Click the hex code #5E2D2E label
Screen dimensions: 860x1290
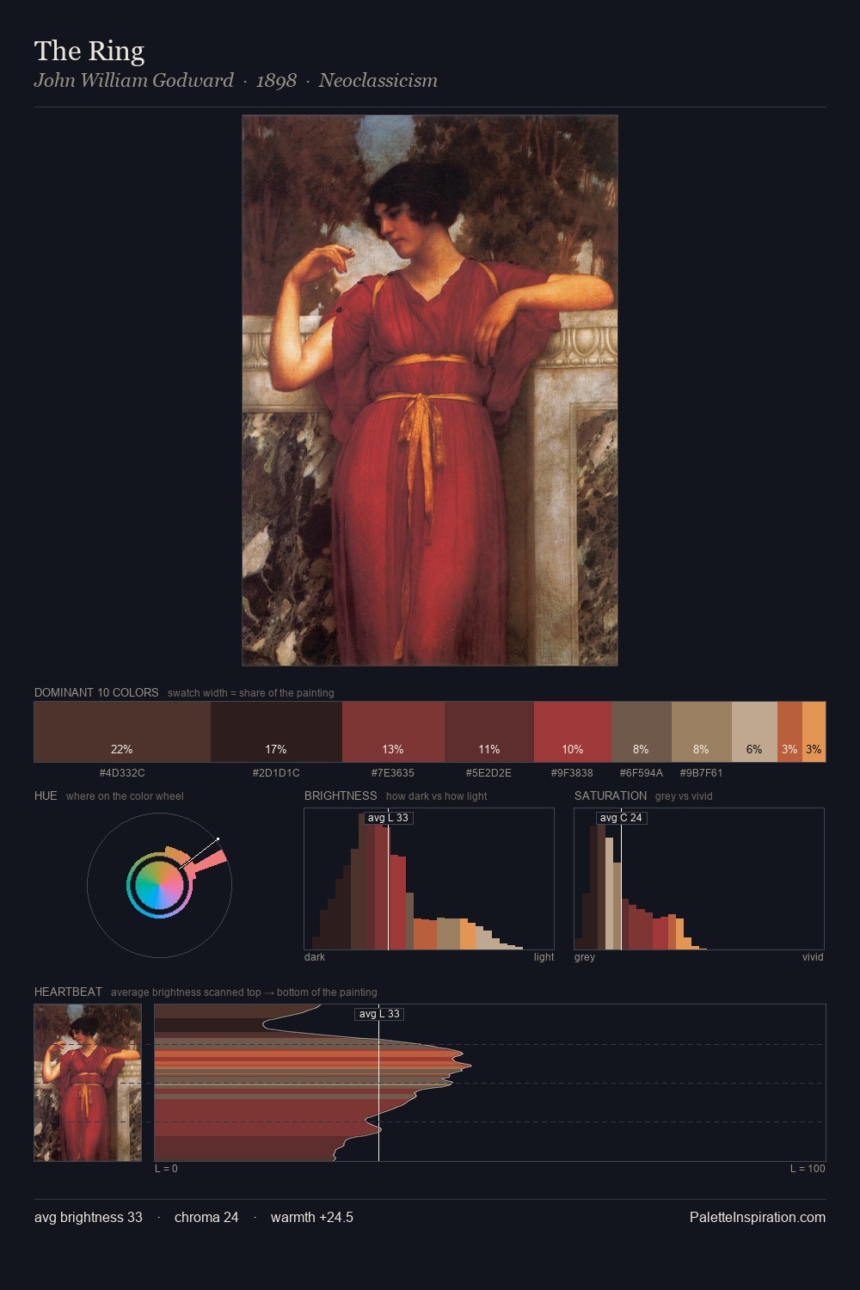tap(489, 773)
